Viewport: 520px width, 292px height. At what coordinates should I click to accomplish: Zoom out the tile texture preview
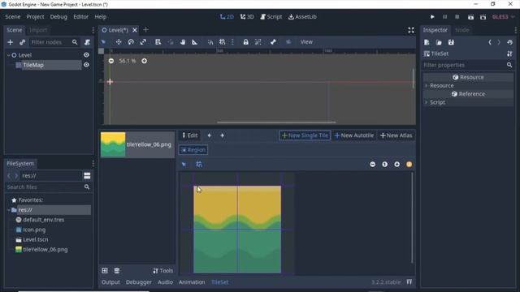tap(372, 164)
